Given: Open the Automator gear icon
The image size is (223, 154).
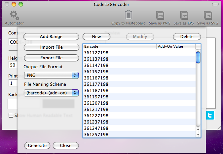Looking at the screenshot, I should [14, 15].
